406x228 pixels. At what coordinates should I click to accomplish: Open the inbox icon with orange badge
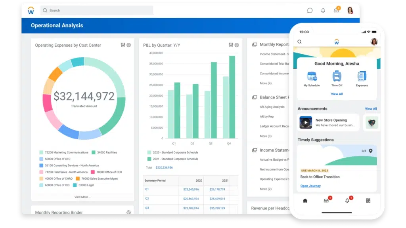click(336, 10)
